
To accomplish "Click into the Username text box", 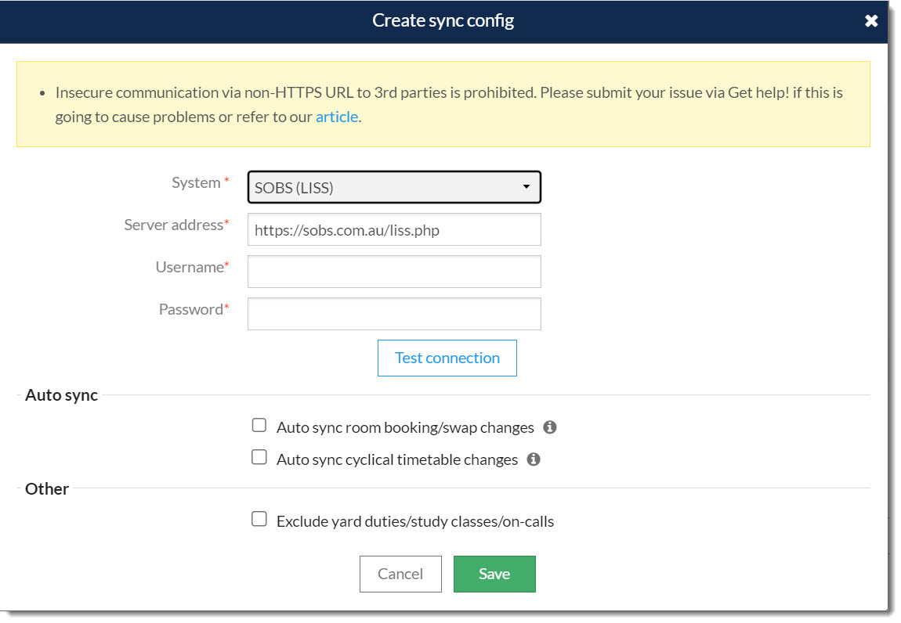I will click(x=393, y=272).
